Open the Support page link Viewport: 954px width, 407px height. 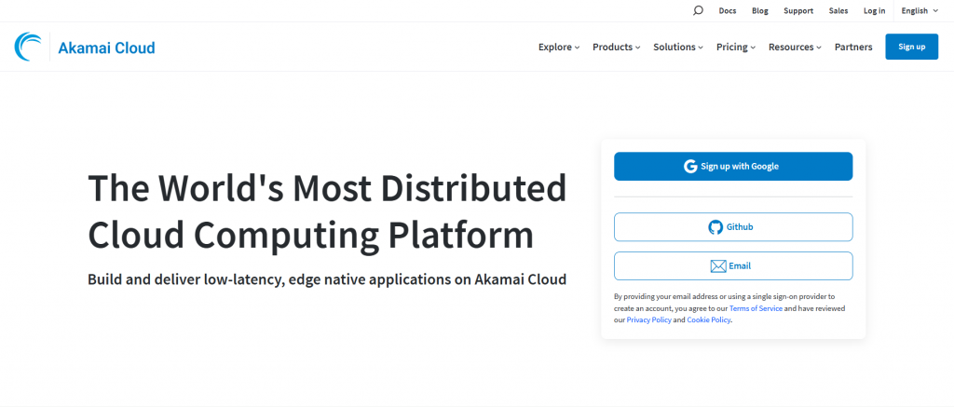pos(798,11)
